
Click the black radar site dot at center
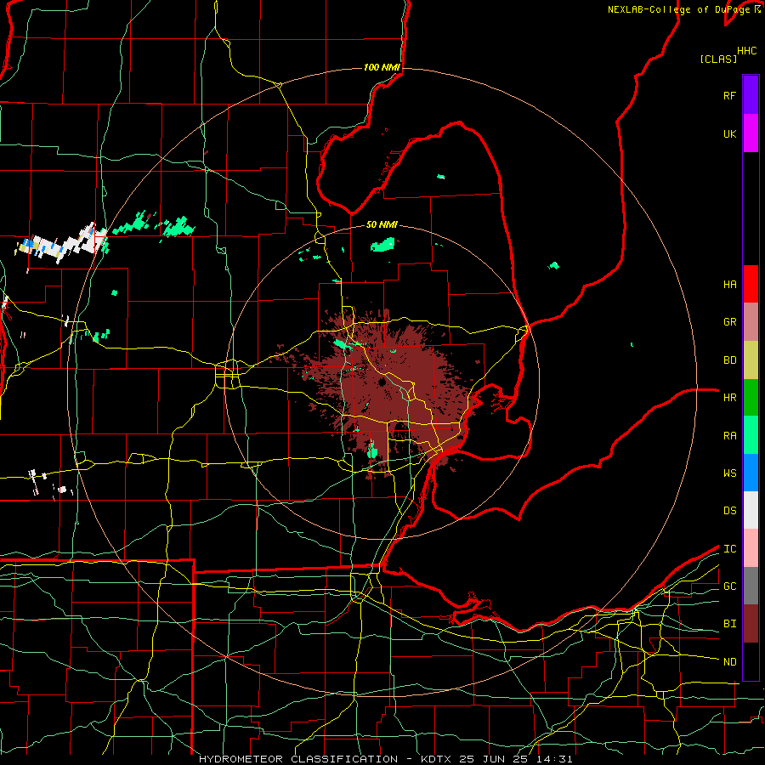click(x=382, y=382)
